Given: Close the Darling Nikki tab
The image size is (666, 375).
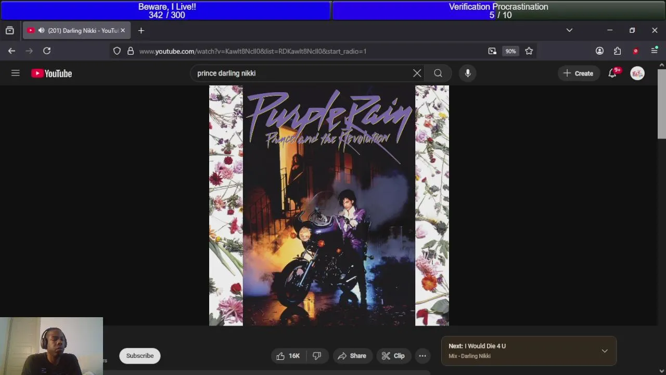Looking at the screenshot, I should pos(123,31).
